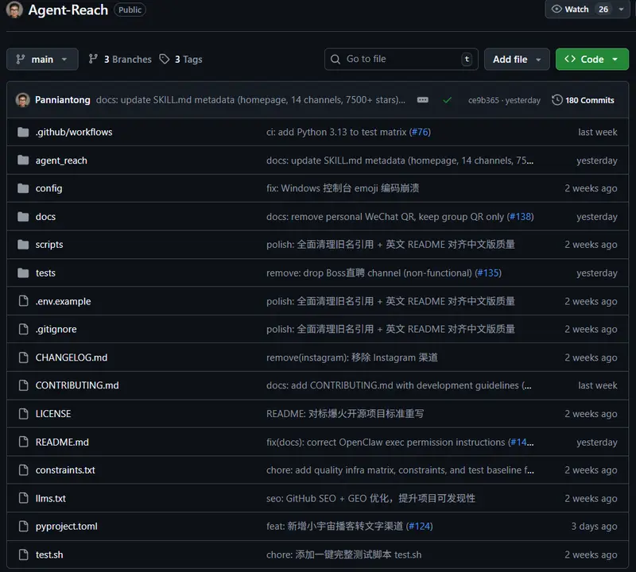
Task: Click the repository owner avatar beside Agent-Reach
Action: (x=13, y=10)
